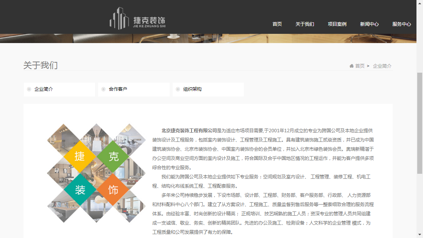Select the 企业简介 radio bullet
This screenshot has width=423, height=238.
tap(28, 89)
